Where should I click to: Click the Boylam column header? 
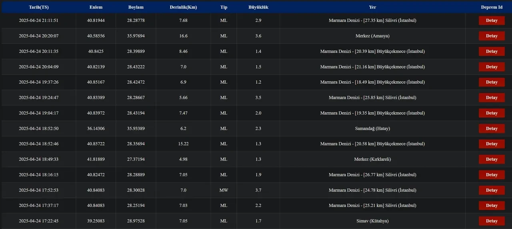click(136, 7)
